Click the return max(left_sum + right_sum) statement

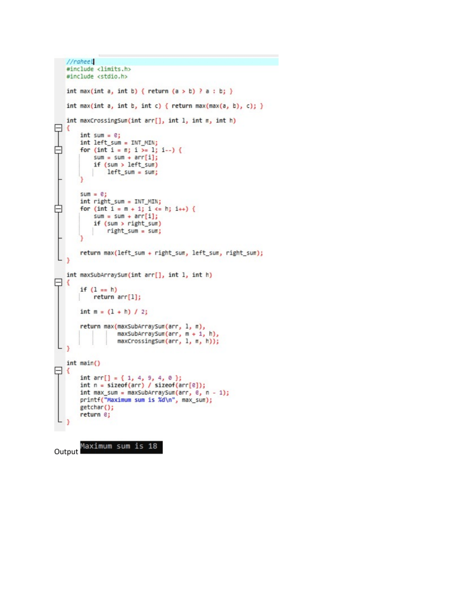pos(171,253)
